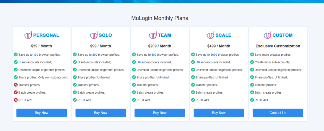Click green check beside Scale Transfer profiles
Screen dimensions: 324x131
tap(193, 85)
